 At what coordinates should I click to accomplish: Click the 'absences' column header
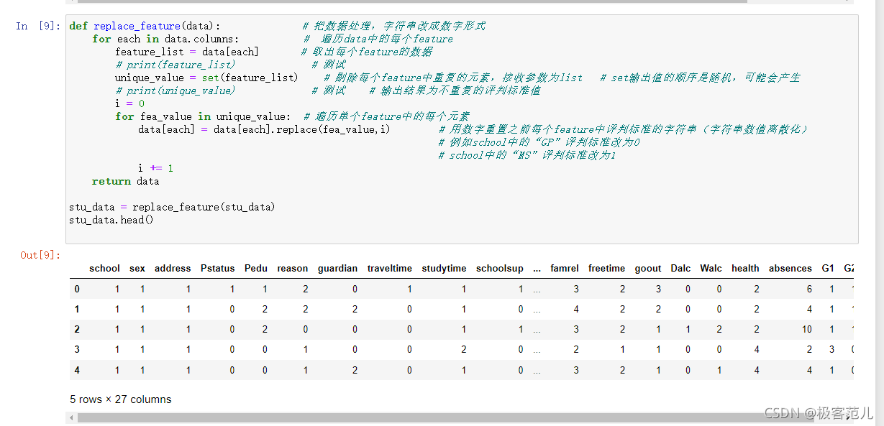point(790,268)
